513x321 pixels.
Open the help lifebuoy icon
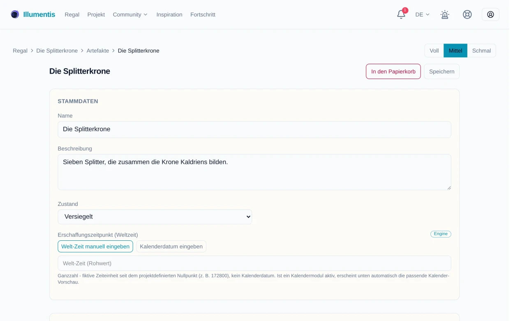tap(467, 14)
